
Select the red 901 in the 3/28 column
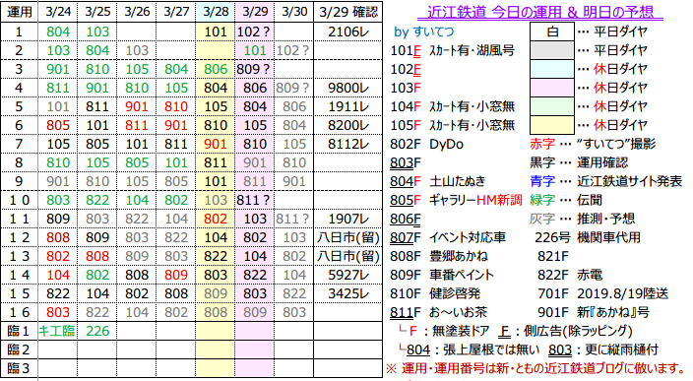216,144
